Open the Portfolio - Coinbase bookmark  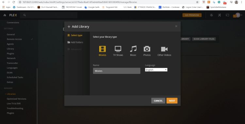[169, 7]
